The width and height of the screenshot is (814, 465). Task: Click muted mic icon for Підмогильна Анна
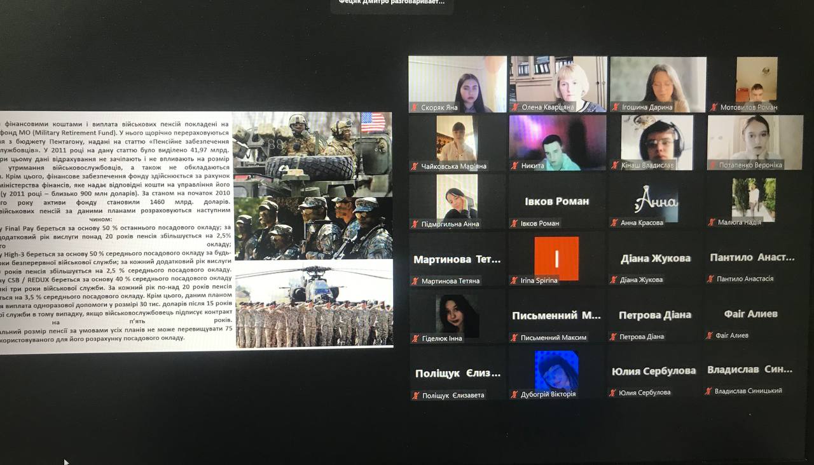tap(414, 224)
